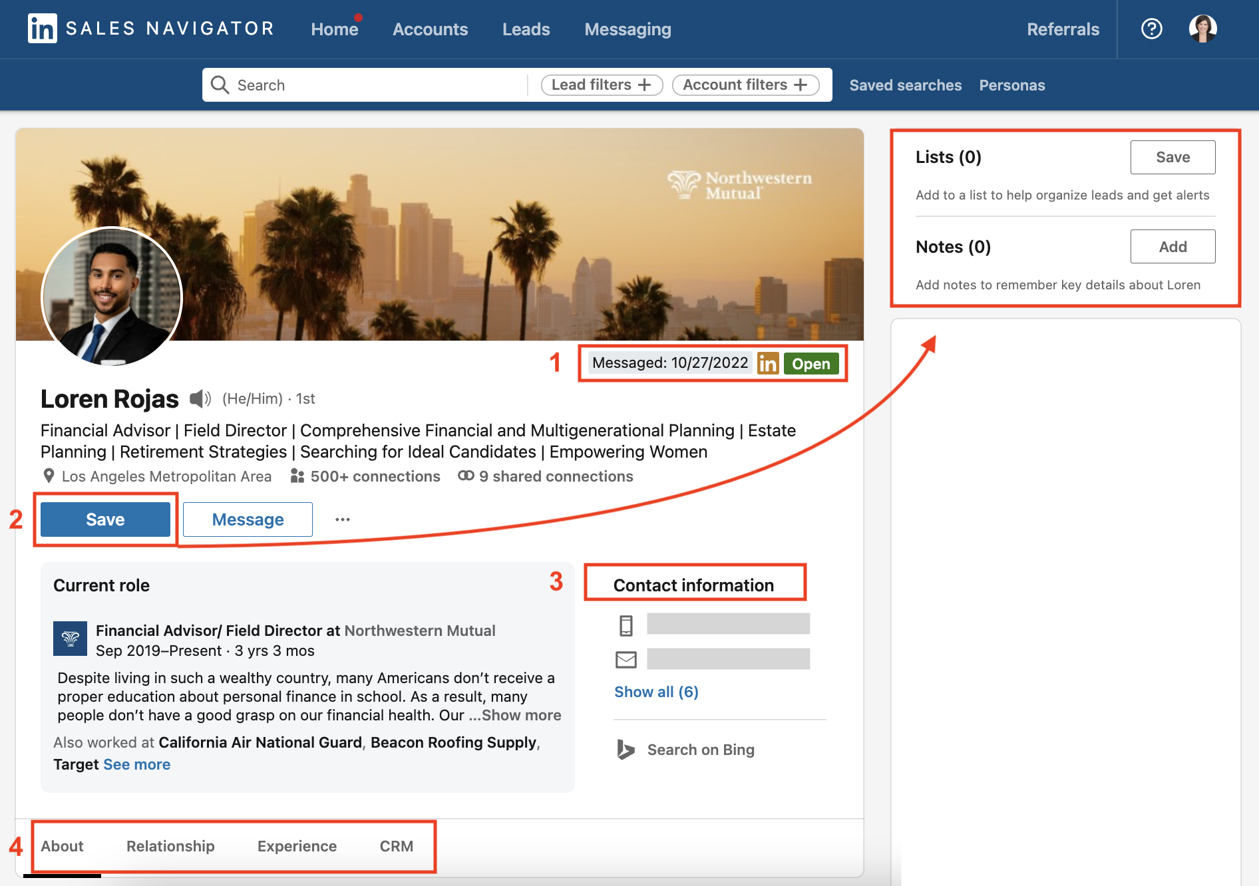The width and height of the screenshot is (1259, 886).
Task: Click the Northwestern Mutual company logo in Current role
Action: coord(71,639)
